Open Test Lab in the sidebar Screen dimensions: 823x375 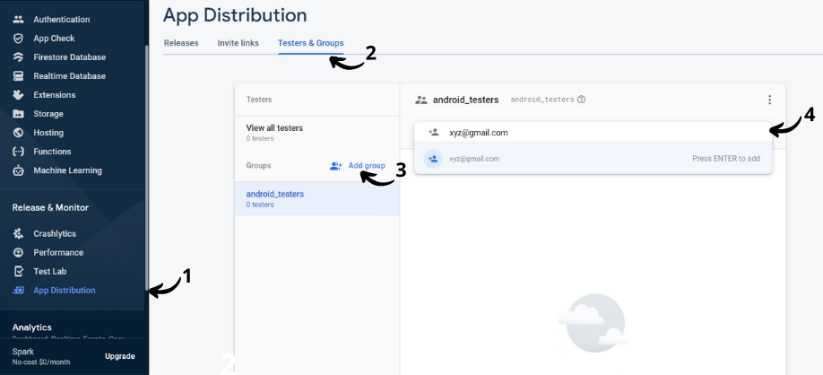click(50, 272)
